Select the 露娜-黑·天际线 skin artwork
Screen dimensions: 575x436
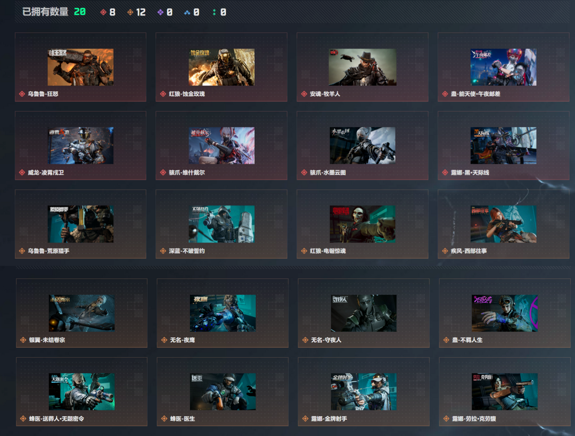pyautogui.click(x=504, y=145)
